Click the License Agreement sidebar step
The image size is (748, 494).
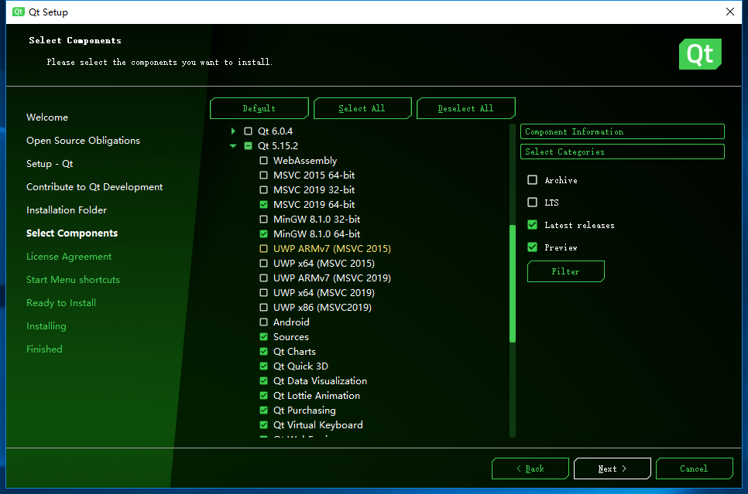coord(69,257)
